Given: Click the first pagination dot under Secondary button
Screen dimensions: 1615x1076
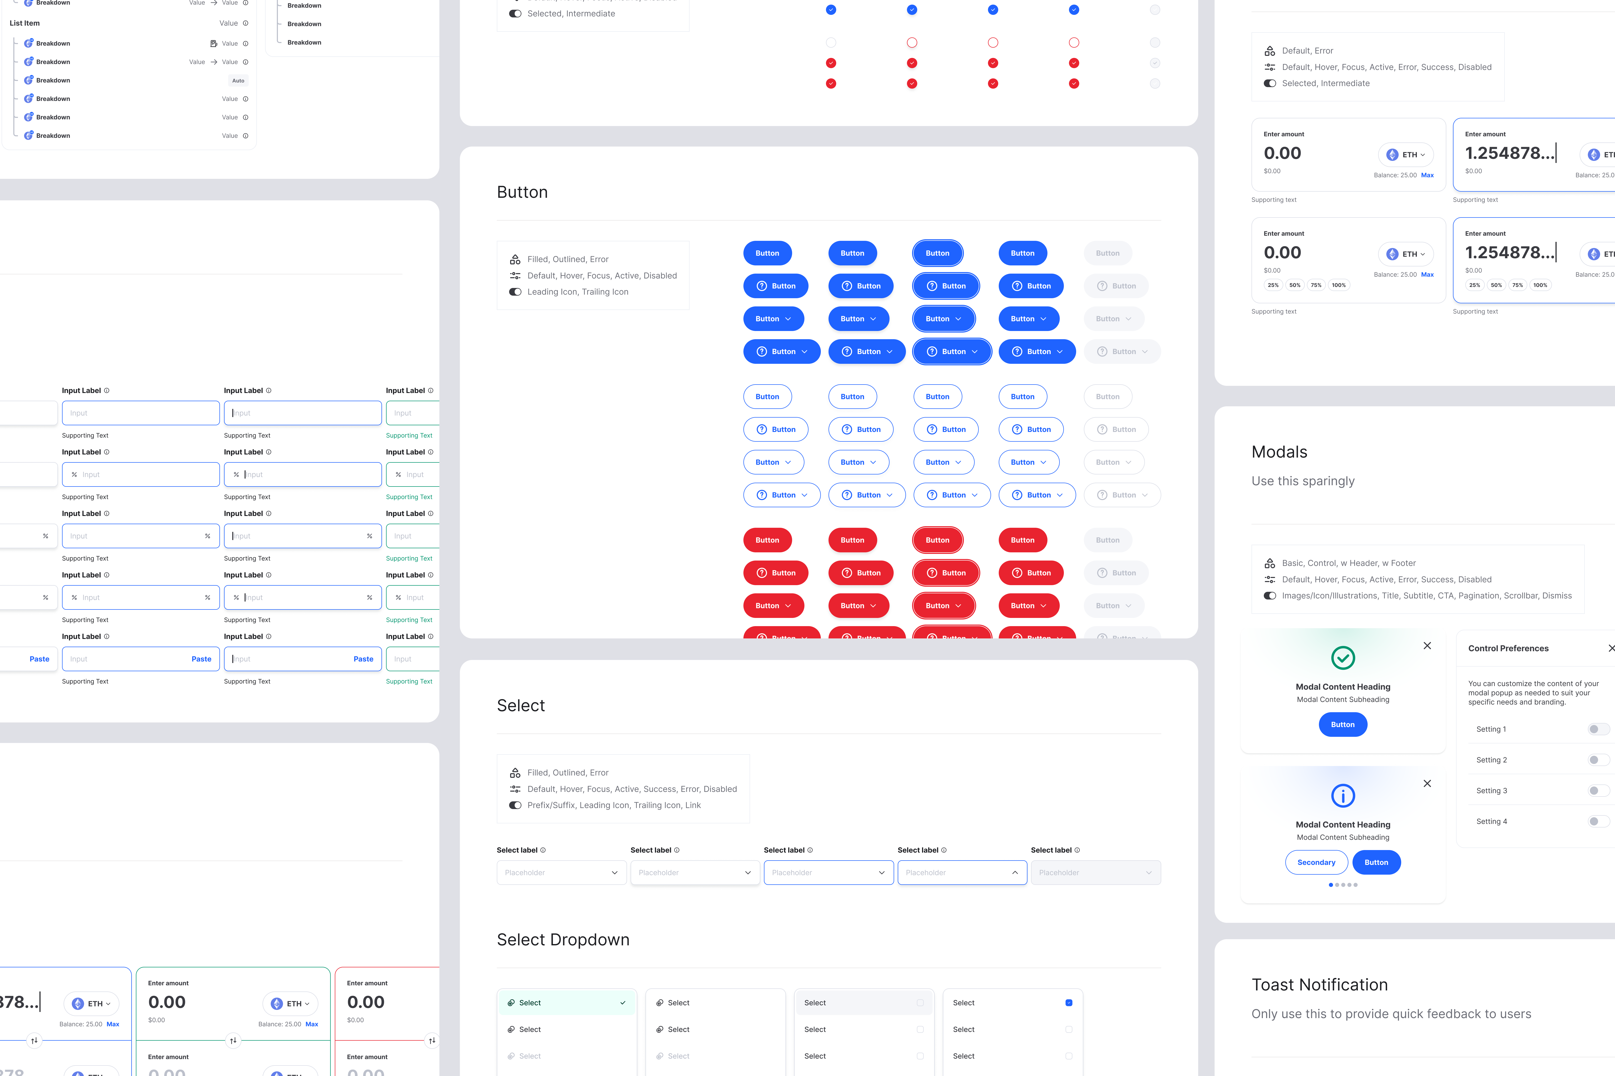Looking at the screenshot, I should coord(1331,885).
